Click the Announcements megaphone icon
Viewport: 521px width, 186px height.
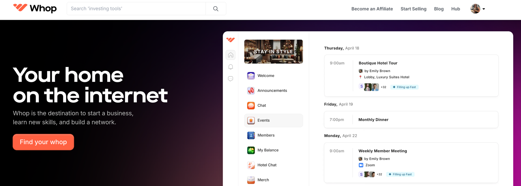(x=251, y=91)
